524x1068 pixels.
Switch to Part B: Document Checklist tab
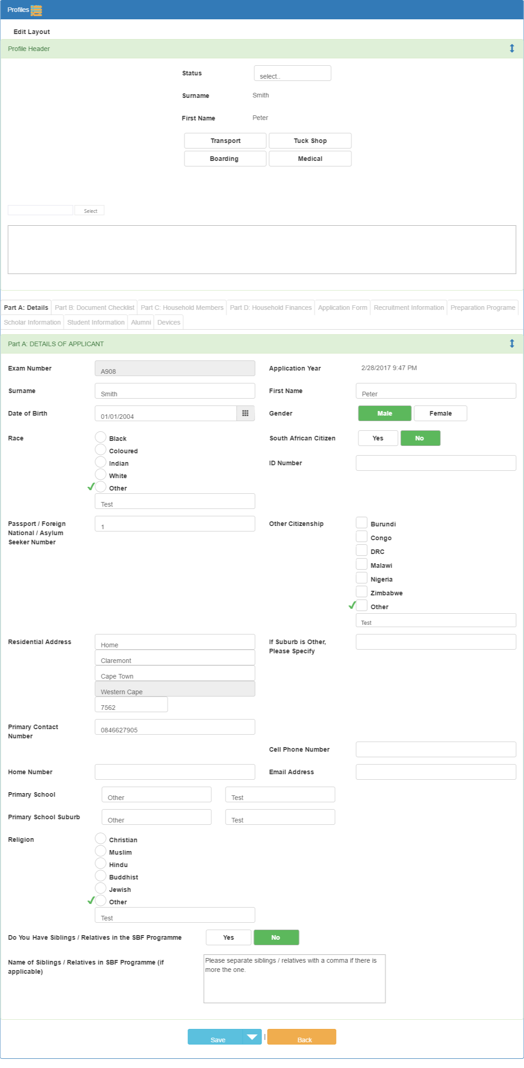[x=95, y=308]
